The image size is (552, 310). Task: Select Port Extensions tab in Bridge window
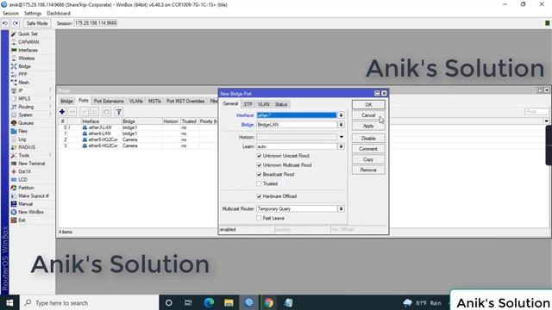(109, 102)
